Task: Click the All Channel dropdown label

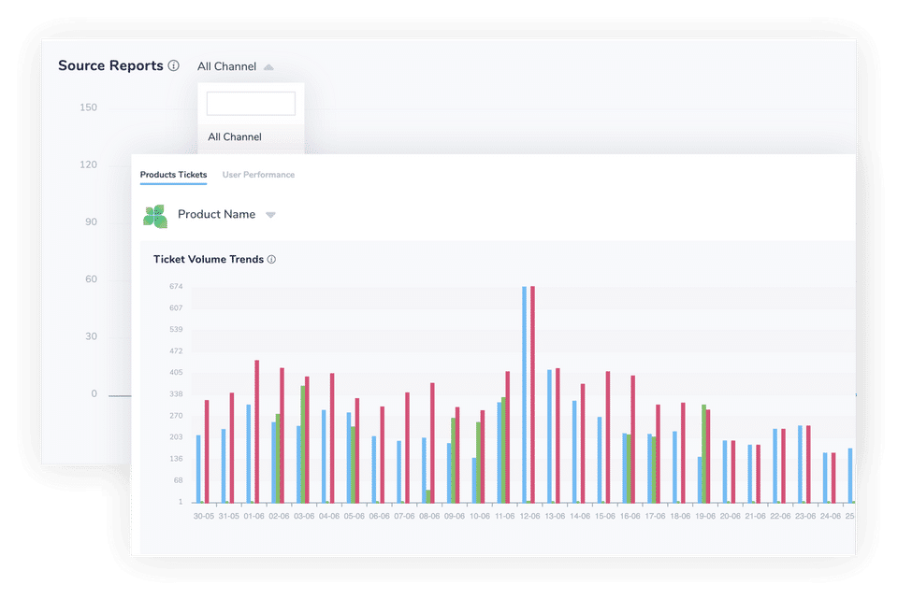Action: [226, 67]
